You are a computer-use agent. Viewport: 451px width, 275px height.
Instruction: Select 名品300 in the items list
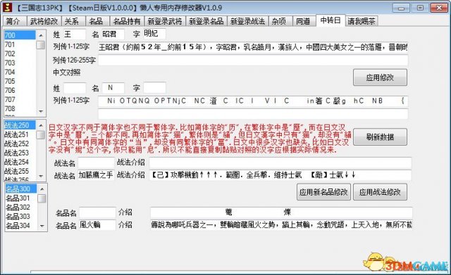[20, 189]
